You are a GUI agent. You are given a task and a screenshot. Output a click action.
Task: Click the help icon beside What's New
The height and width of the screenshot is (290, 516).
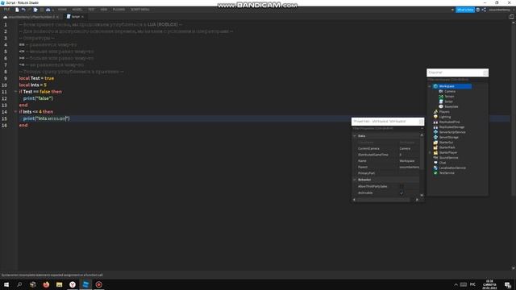point(478,10)
